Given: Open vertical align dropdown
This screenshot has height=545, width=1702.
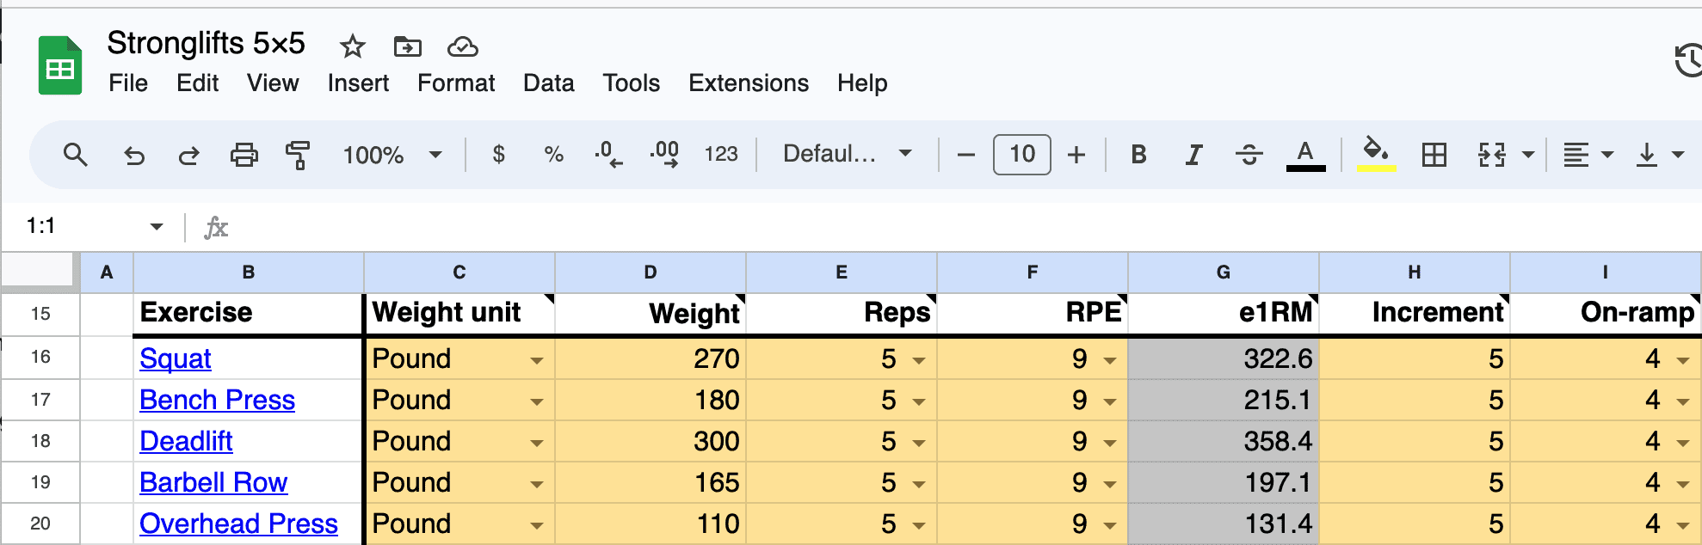Looking at the screenshot, I should pos(1659,155).
